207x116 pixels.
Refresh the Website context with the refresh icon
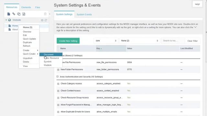[x=46, y=20]
